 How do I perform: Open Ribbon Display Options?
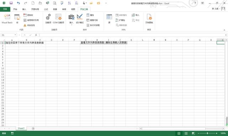click(202, 3)
